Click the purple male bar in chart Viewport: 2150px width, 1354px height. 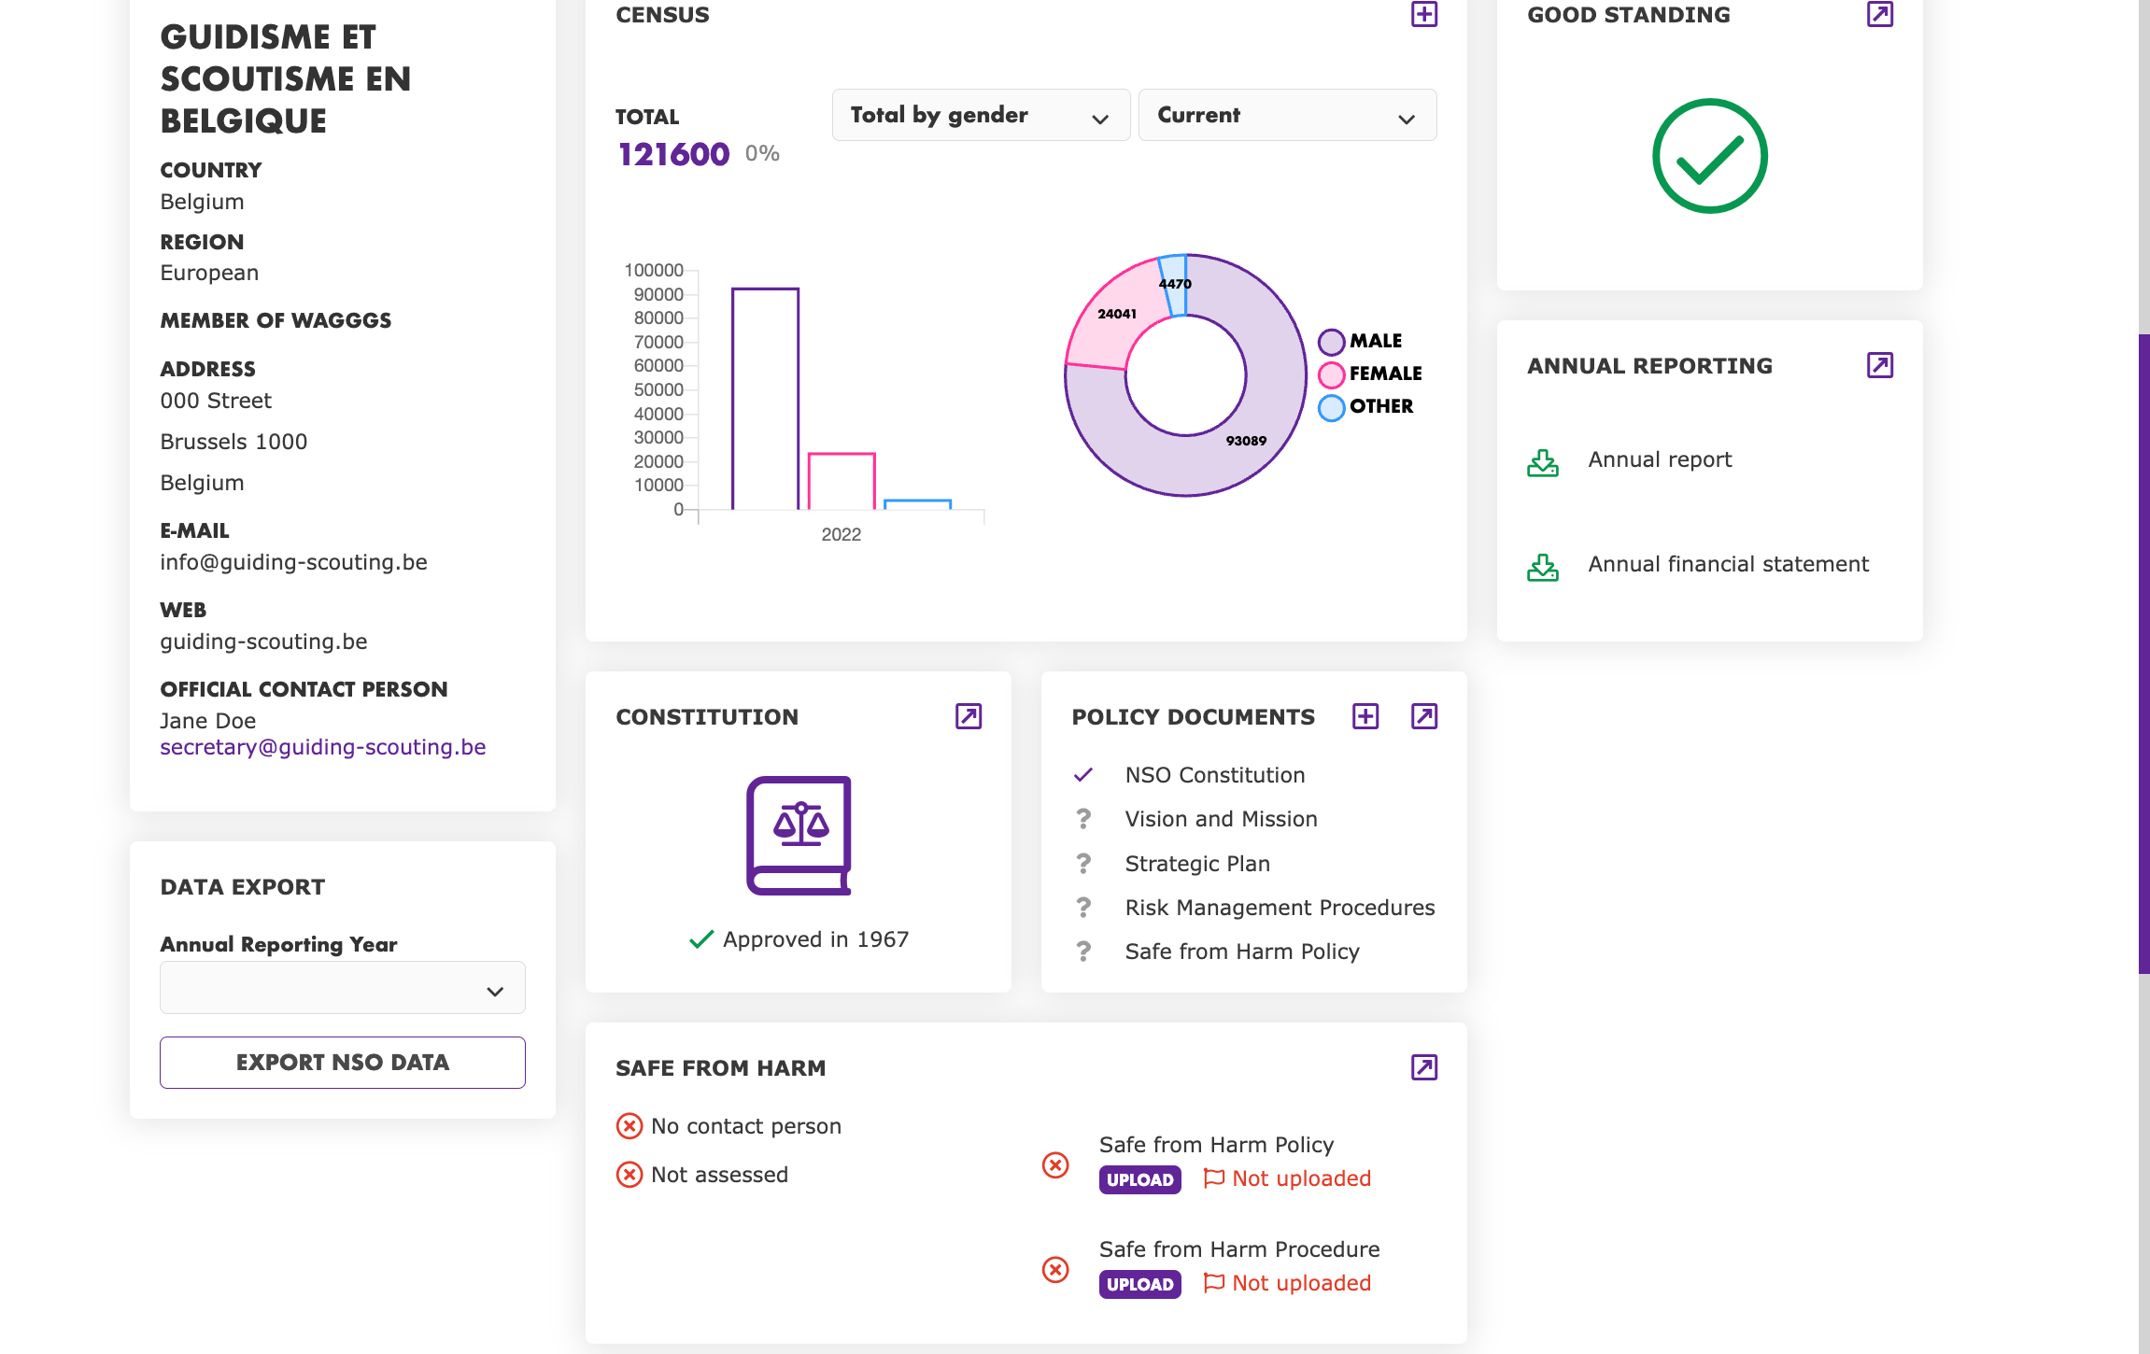(x=765, y=400)
